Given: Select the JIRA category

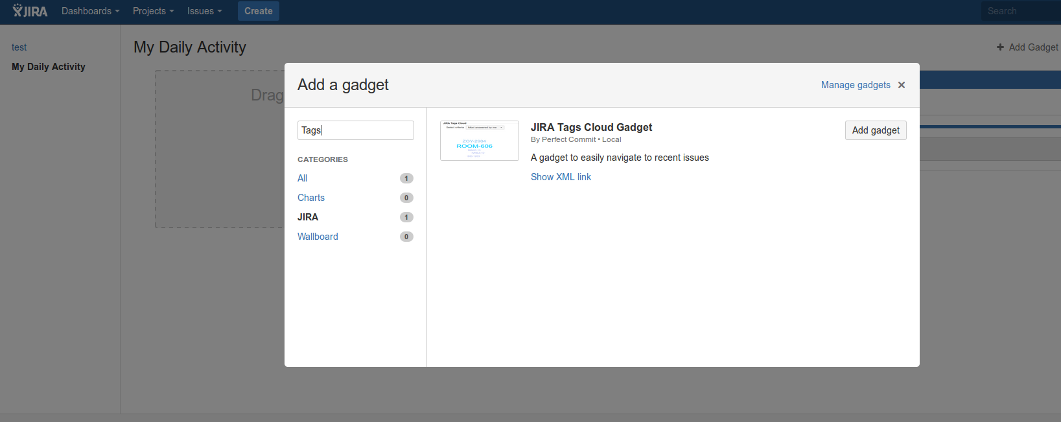Looking at the screenshot, I should click(x=308, y=217).
